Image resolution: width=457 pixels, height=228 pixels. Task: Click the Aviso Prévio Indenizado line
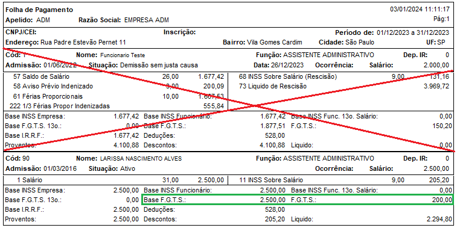click(x=118, y=86)
